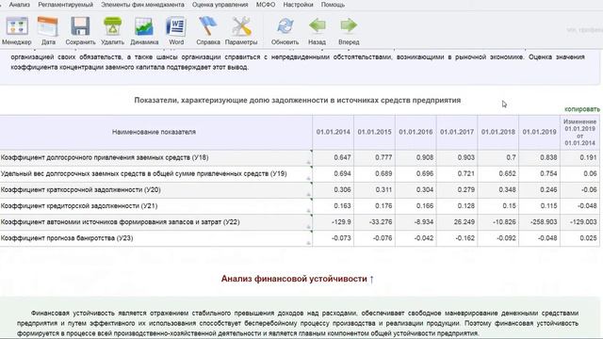603x339 pixels.
Task: Click the 01.01.2015 column header
Action: tap(374, 132)
